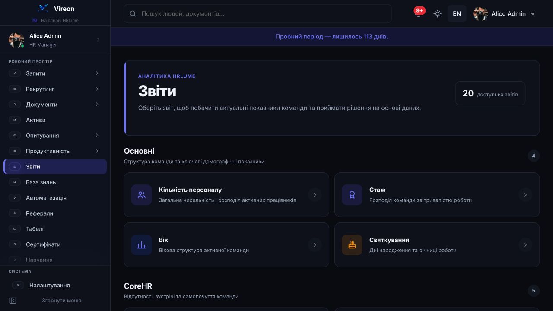The width and height of the screenshot is (553, 311).
Task: Click the Документи sidebar icon
Action: pos(15,105)
